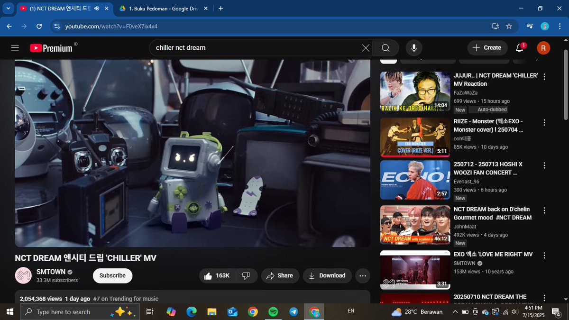Image resolution: width=569 pixels, height=320 pixels.
Task: Open Windows Start menu
Action: point(9,311)
